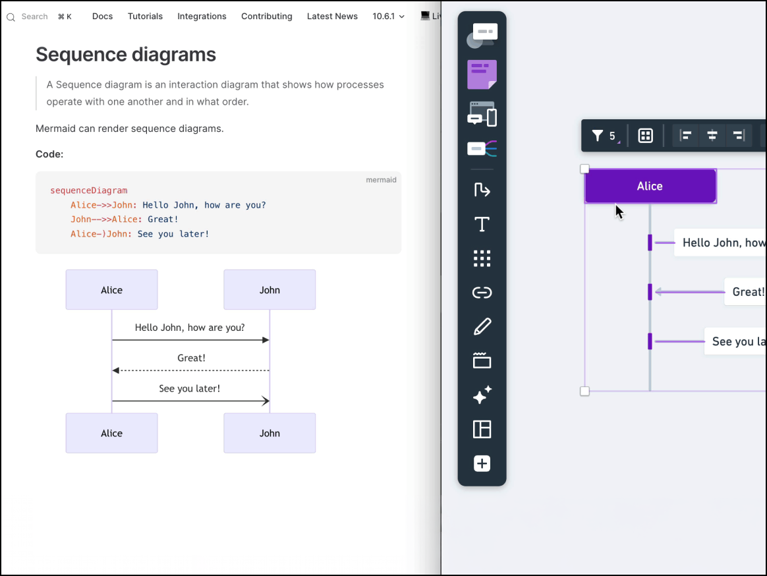Click 'Mermaid can render sequence diagrams.' text
Screen dimensions: 767x576
pyautogui.click(x=130, y=129)
